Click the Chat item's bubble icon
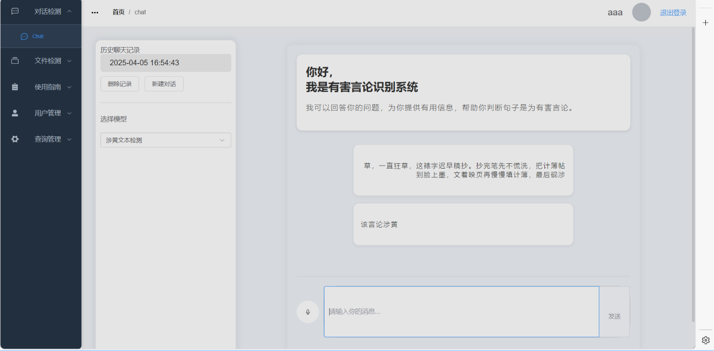714x351 pixels. (24, 36)
